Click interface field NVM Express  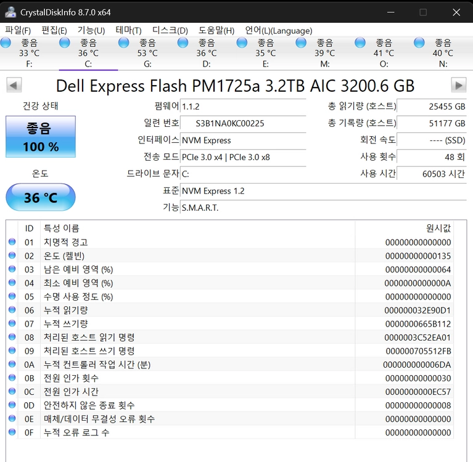tap(243, 140)
